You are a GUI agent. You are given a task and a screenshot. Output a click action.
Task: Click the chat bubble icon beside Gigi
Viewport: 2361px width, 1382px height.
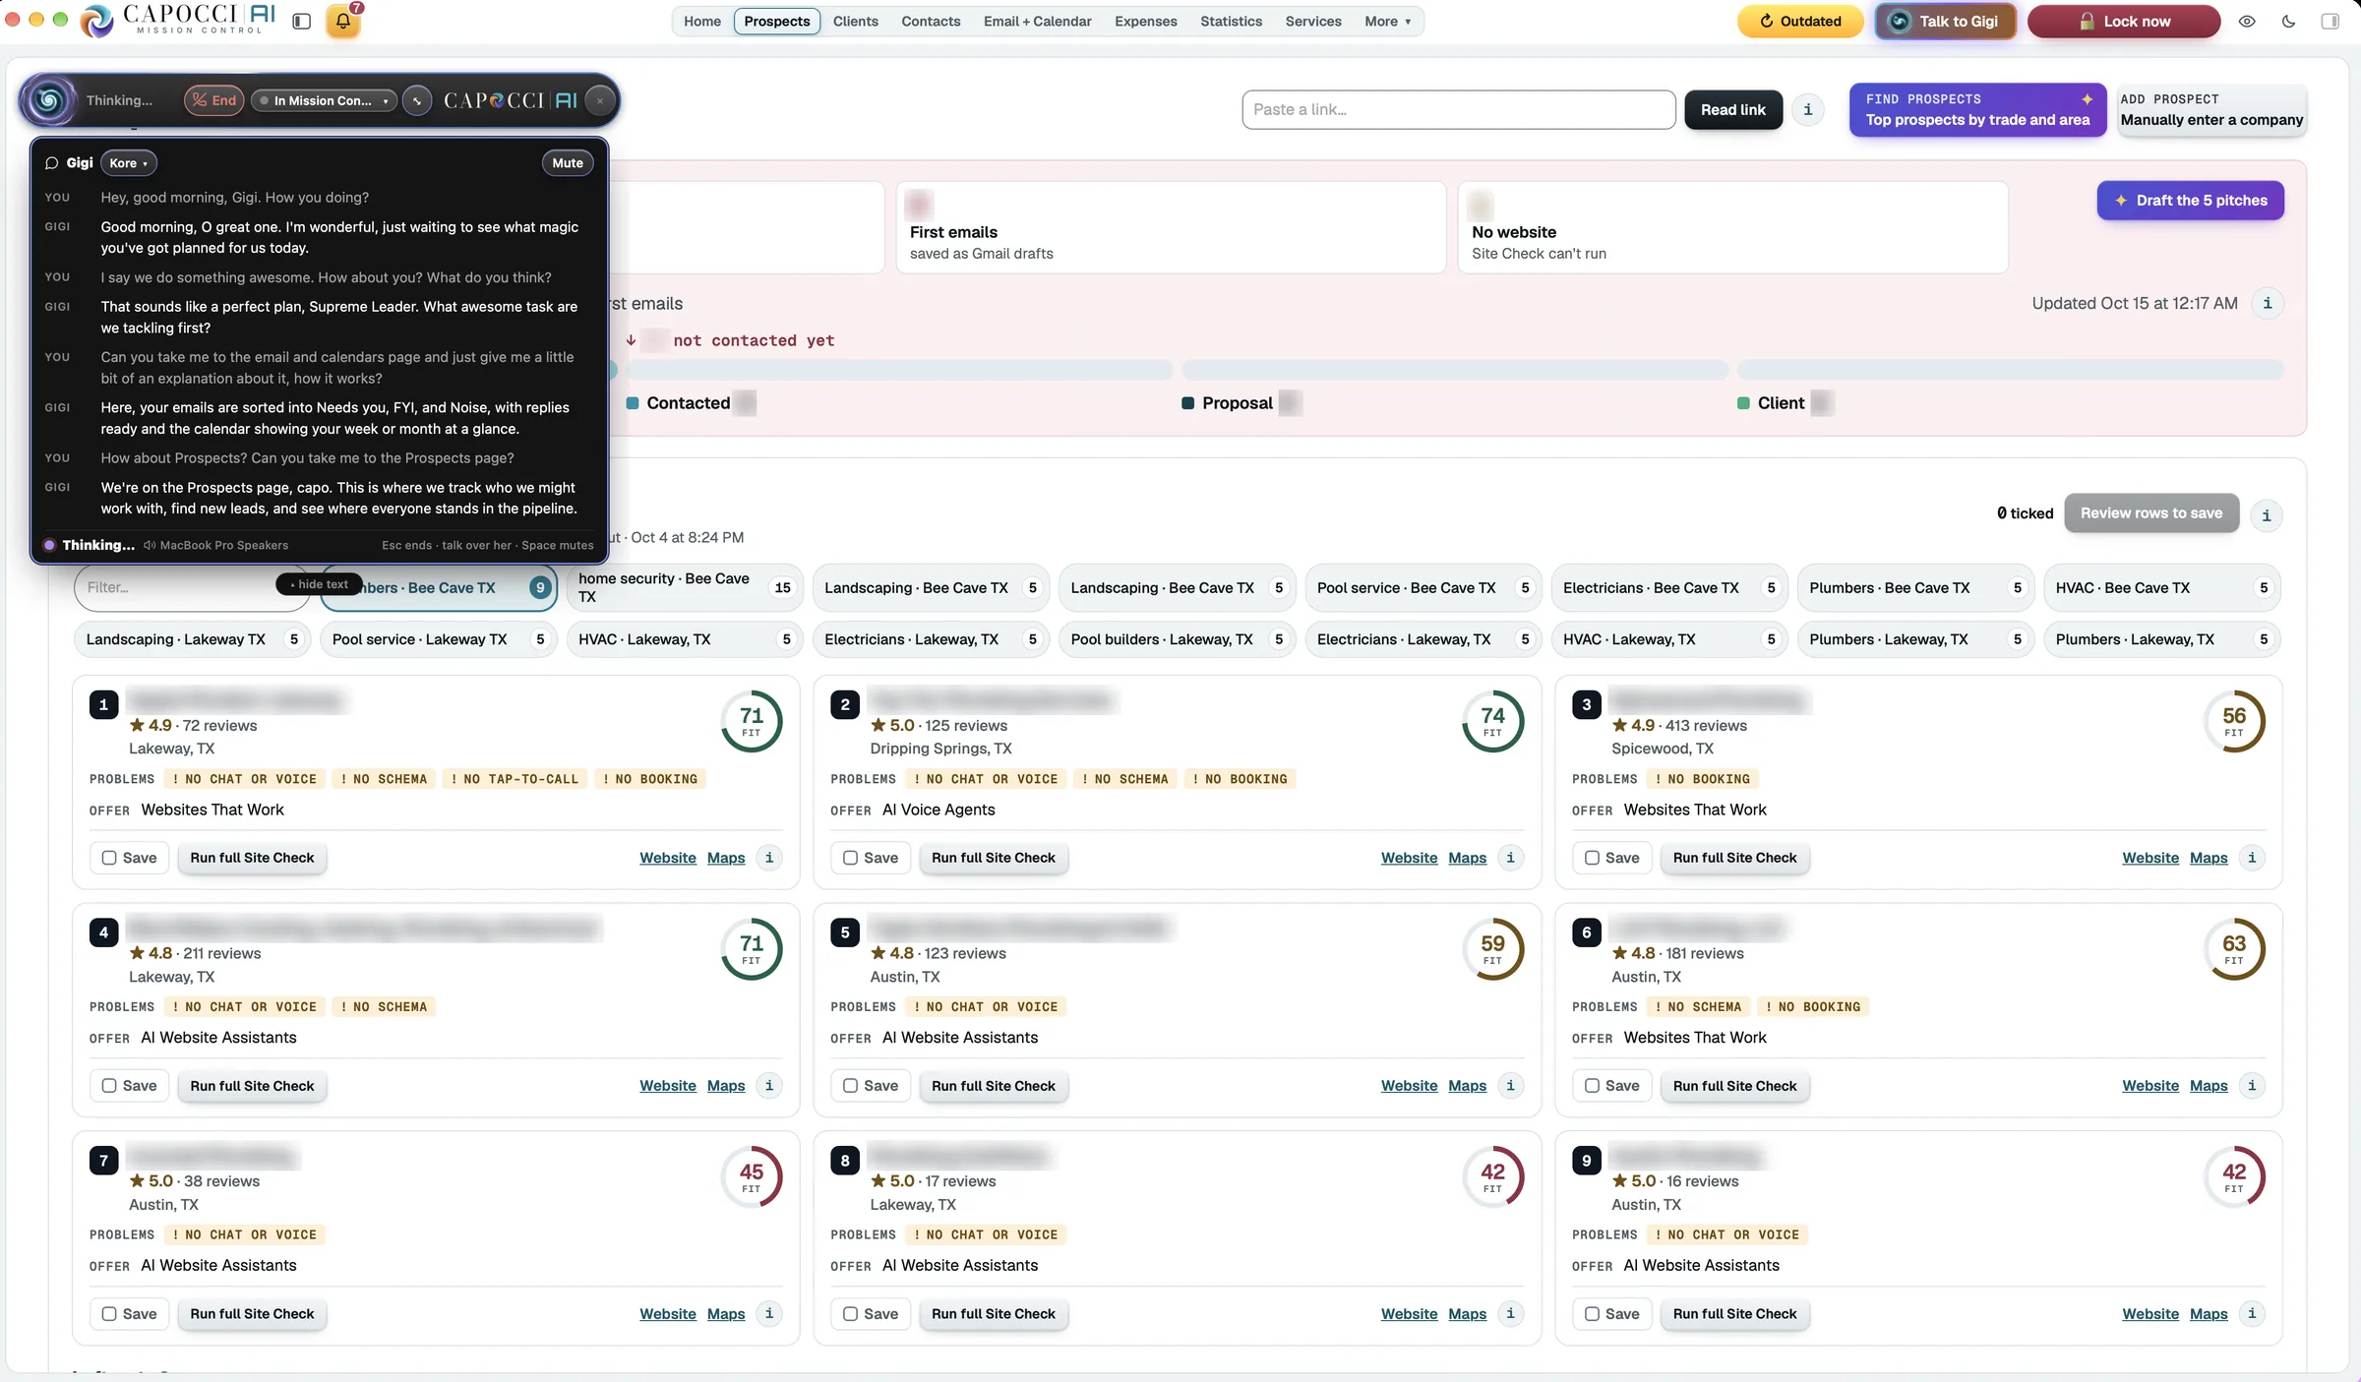52,163
